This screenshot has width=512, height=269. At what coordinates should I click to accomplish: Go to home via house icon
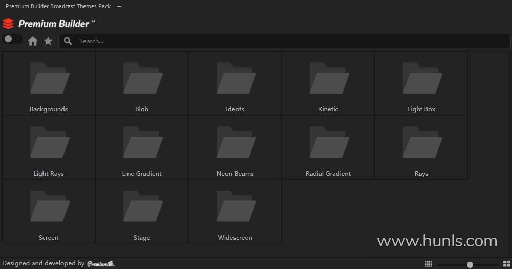tap(33, 41)
